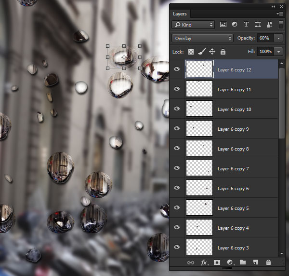Expand the Opacity slider arrow
The height and width of the screenshot is (276, 289).
[278, 38]
